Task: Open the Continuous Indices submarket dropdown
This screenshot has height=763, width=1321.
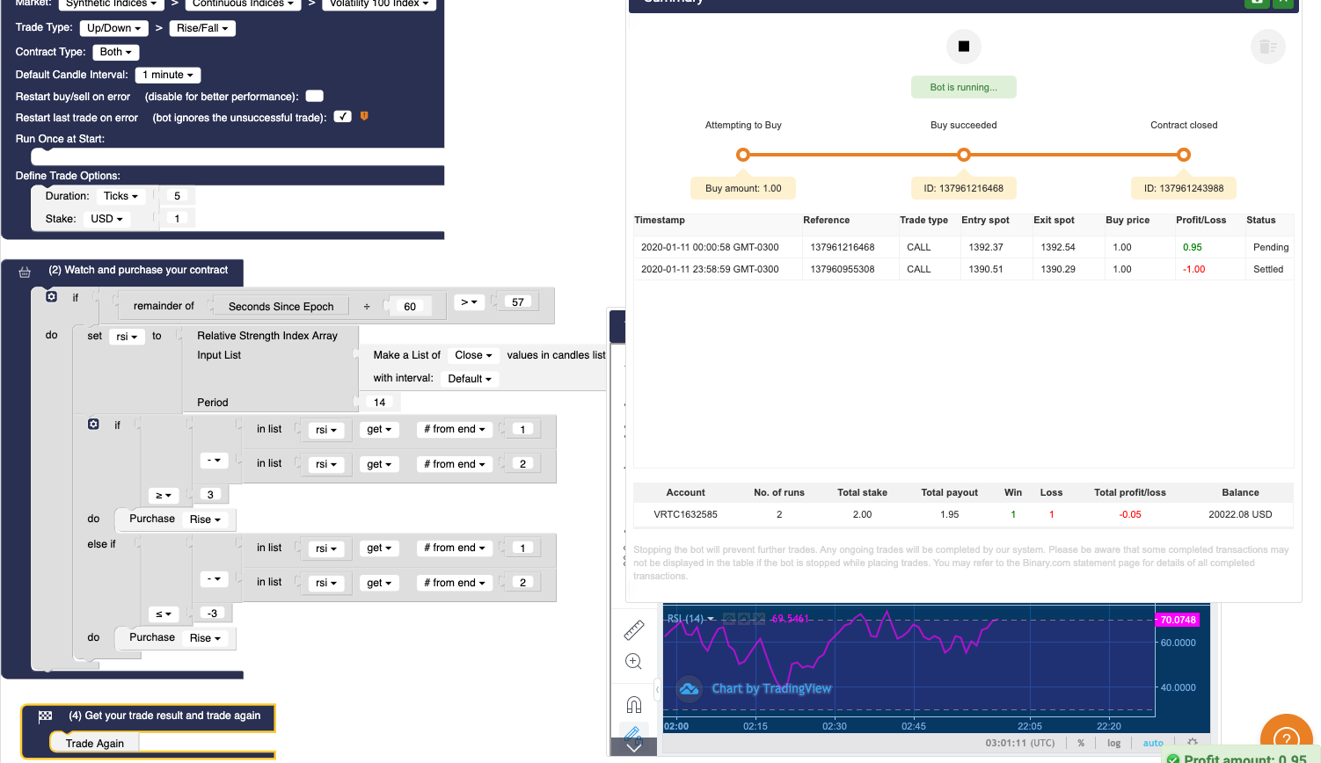Action: tap(244, 4)
